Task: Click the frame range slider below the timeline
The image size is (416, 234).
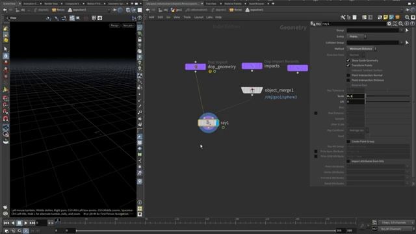Action: coord(206,231)
